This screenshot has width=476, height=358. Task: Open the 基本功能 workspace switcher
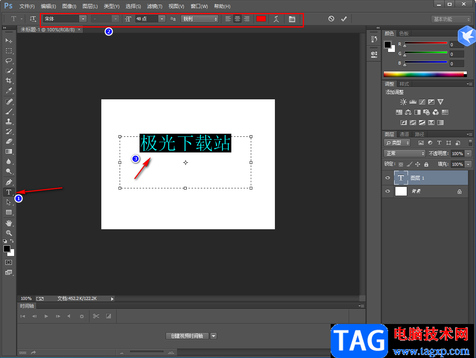[x=451, y=19]
